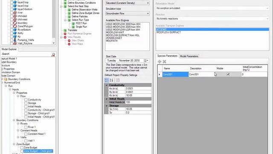Click the View Maps red icon
Screen dimensions: 273x154
[x=69, y=44]
